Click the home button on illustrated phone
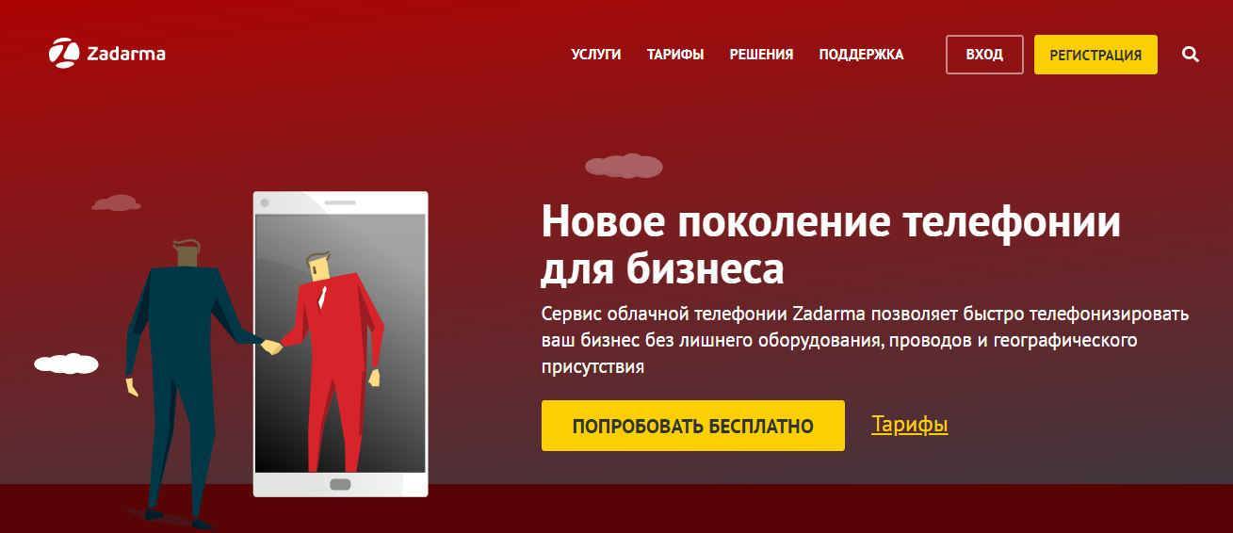Screen dimensions: 1233x533 [340, 484]
